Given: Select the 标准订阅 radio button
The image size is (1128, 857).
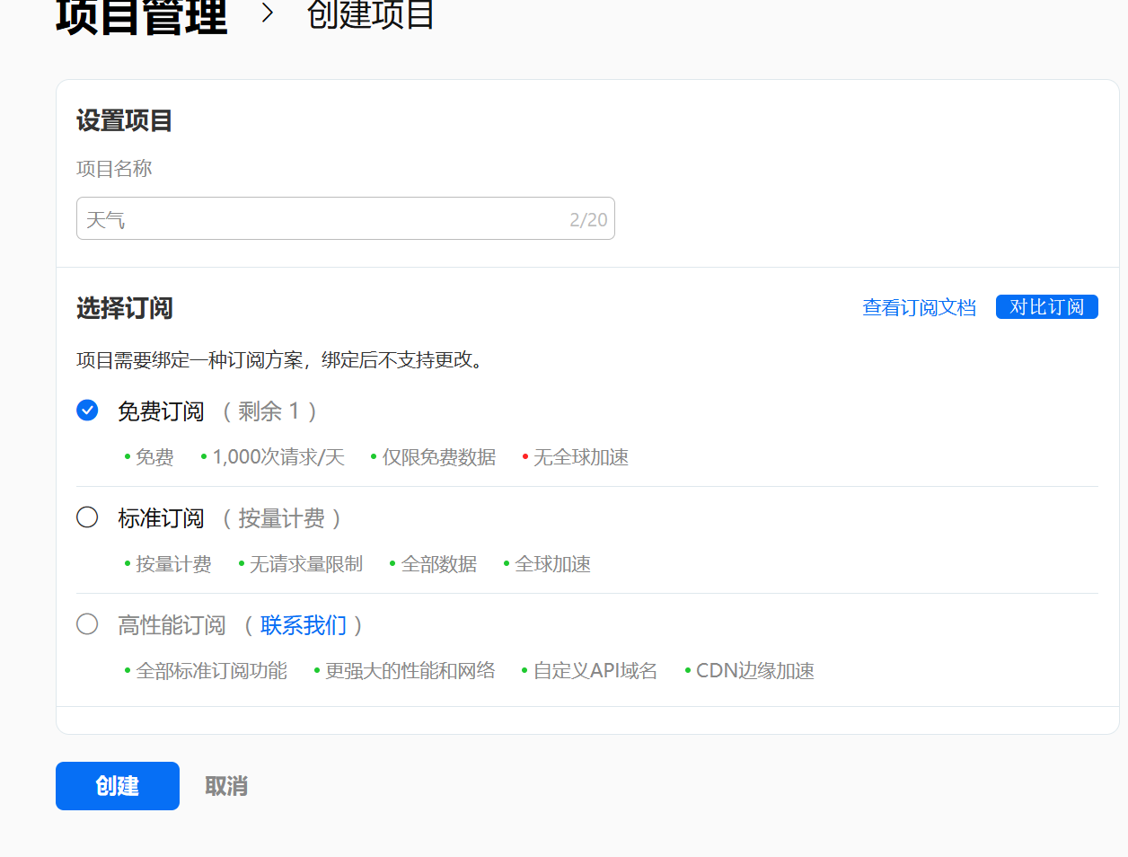Looking at the screenshot, I should click(87, 517).
